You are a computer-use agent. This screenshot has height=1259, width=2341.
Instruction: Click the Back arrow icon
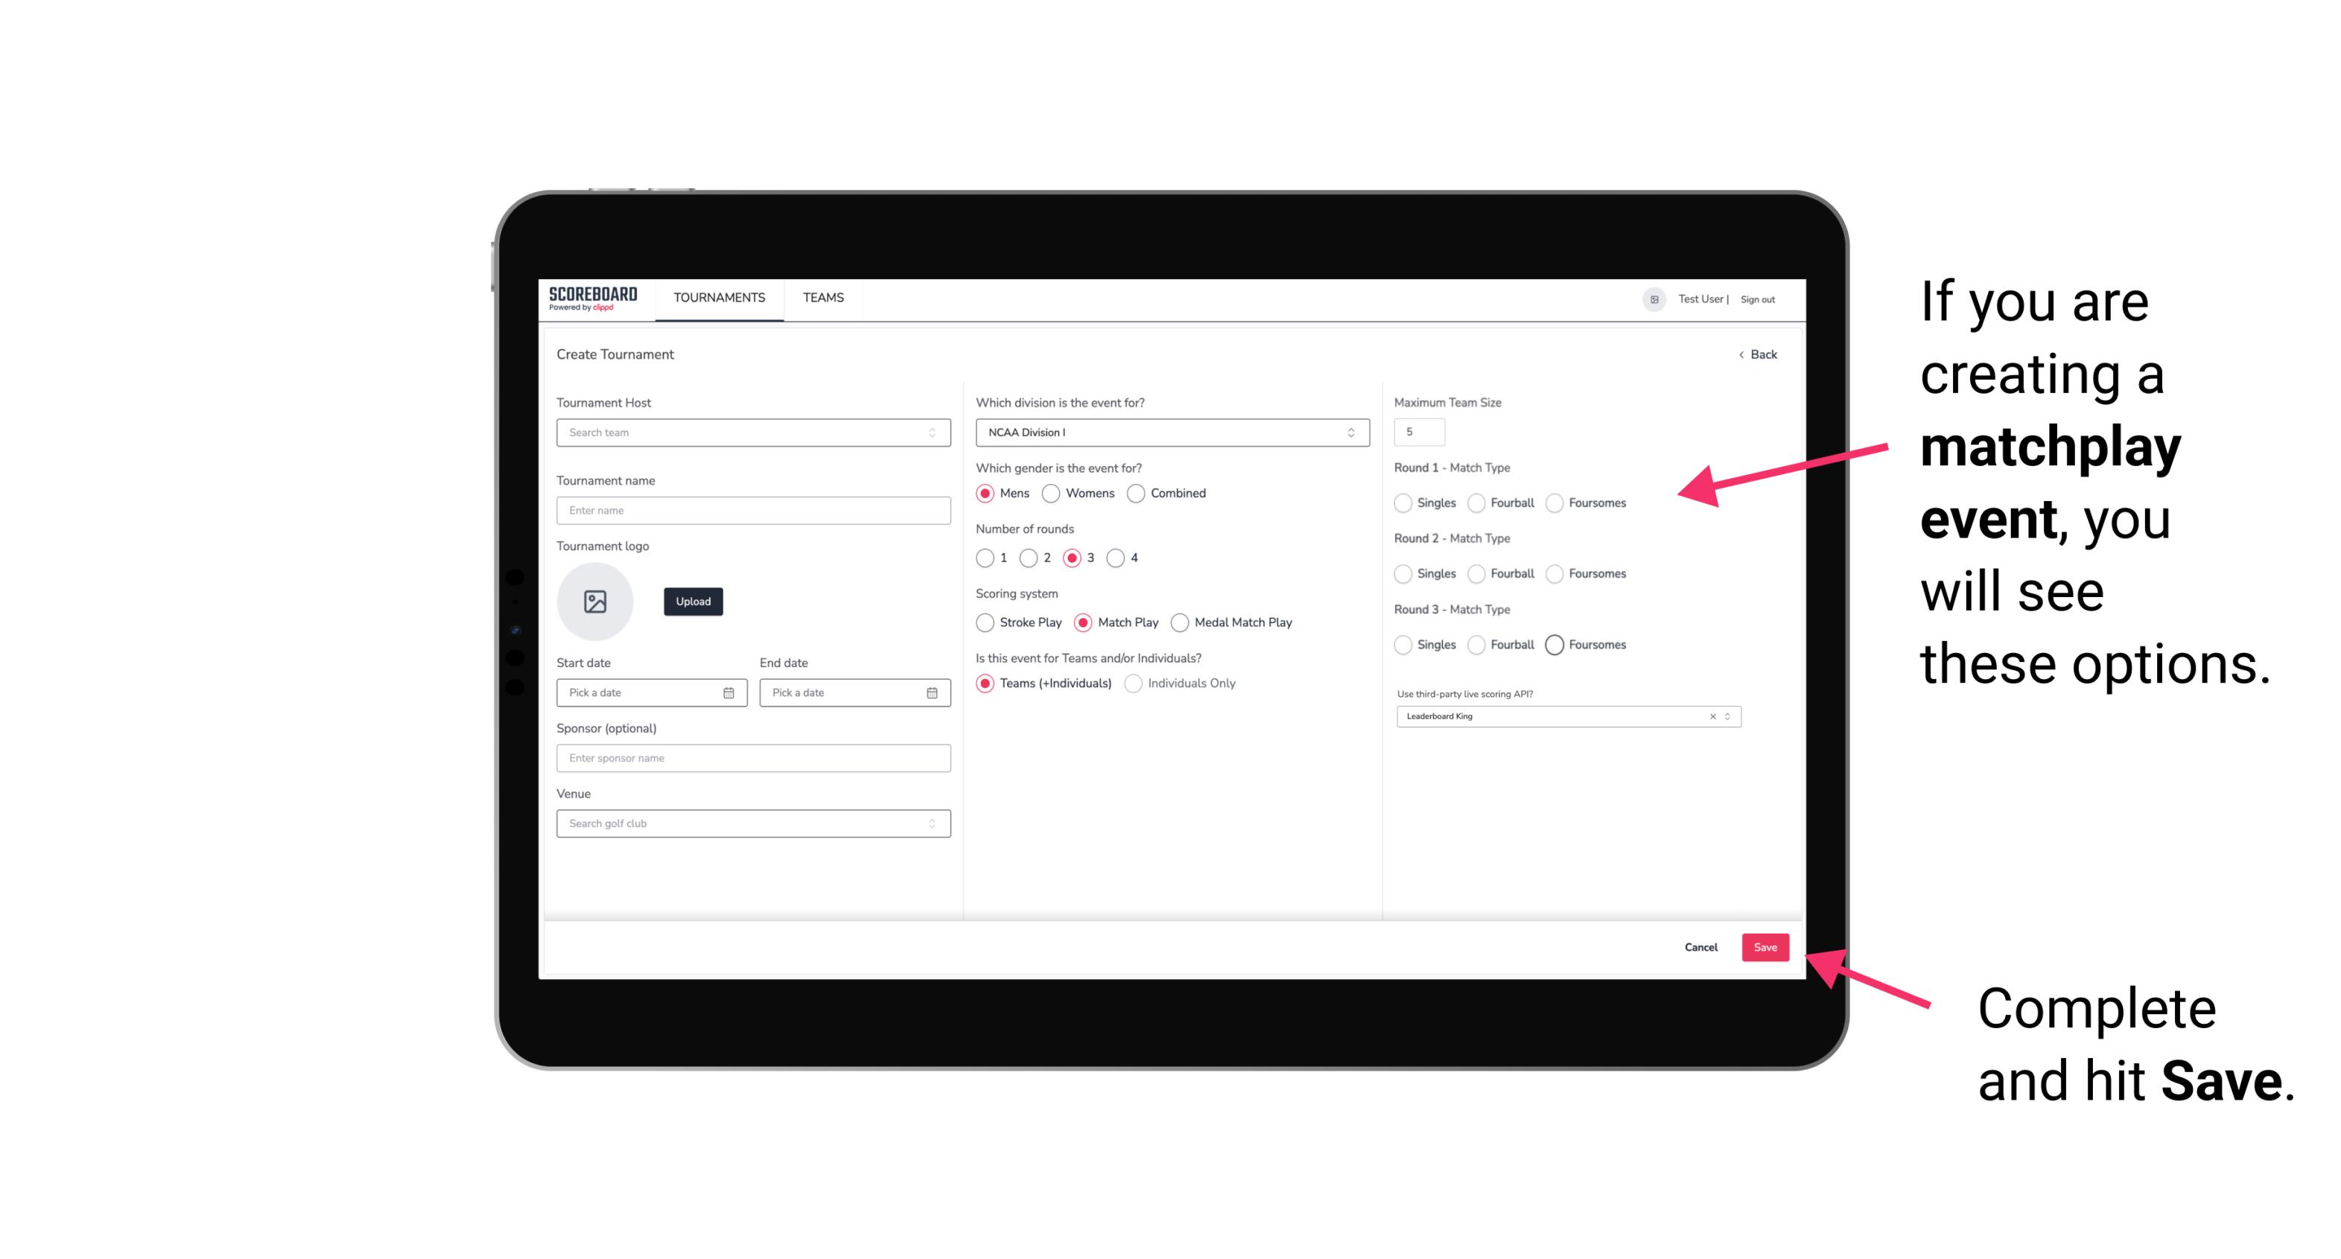coord(1738,354)
